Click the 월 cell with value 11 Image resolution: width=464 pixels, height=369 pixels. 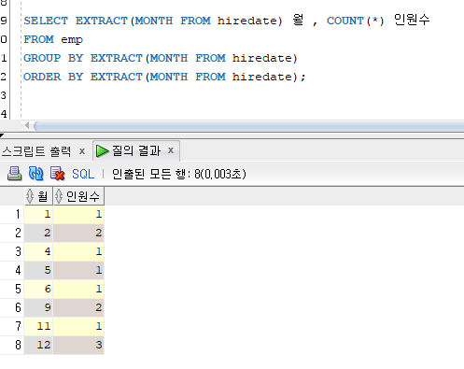tap(38, 326)
